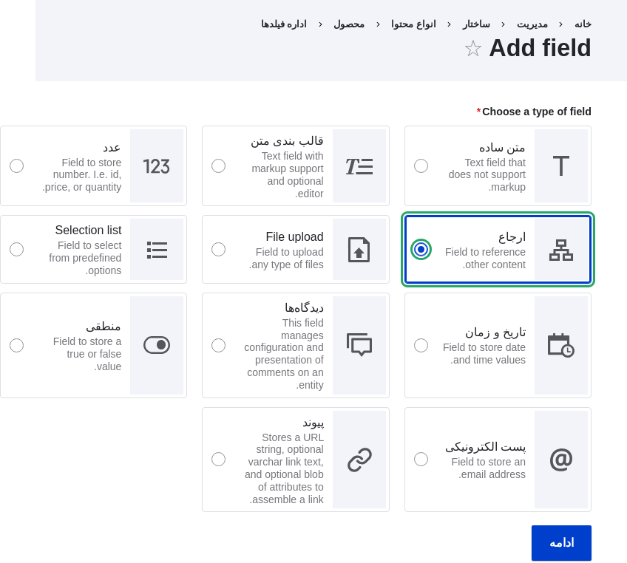This screenshot has width=627, height=563.
Task: Click the formatted text (قالب بندی متن) icon
Action: 359,166
